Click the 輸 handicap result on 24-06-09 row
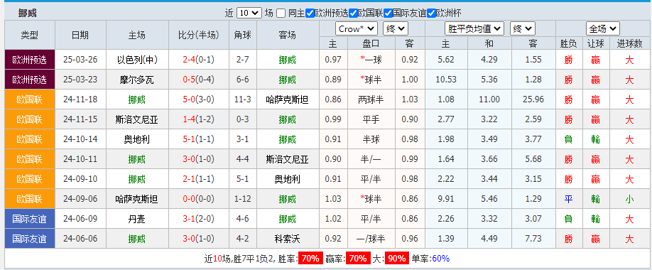Screen dimensions: 652x270 click(595, 219)
